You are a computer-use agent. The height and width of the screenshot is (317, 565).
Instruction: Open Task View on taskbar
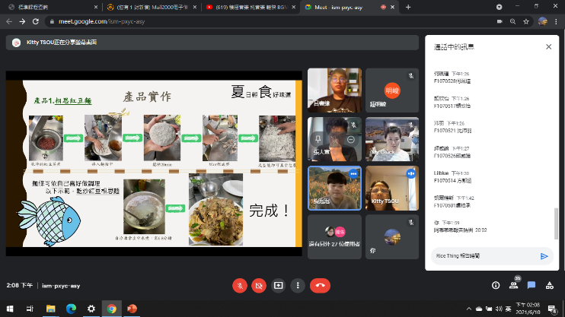point(30,309)
